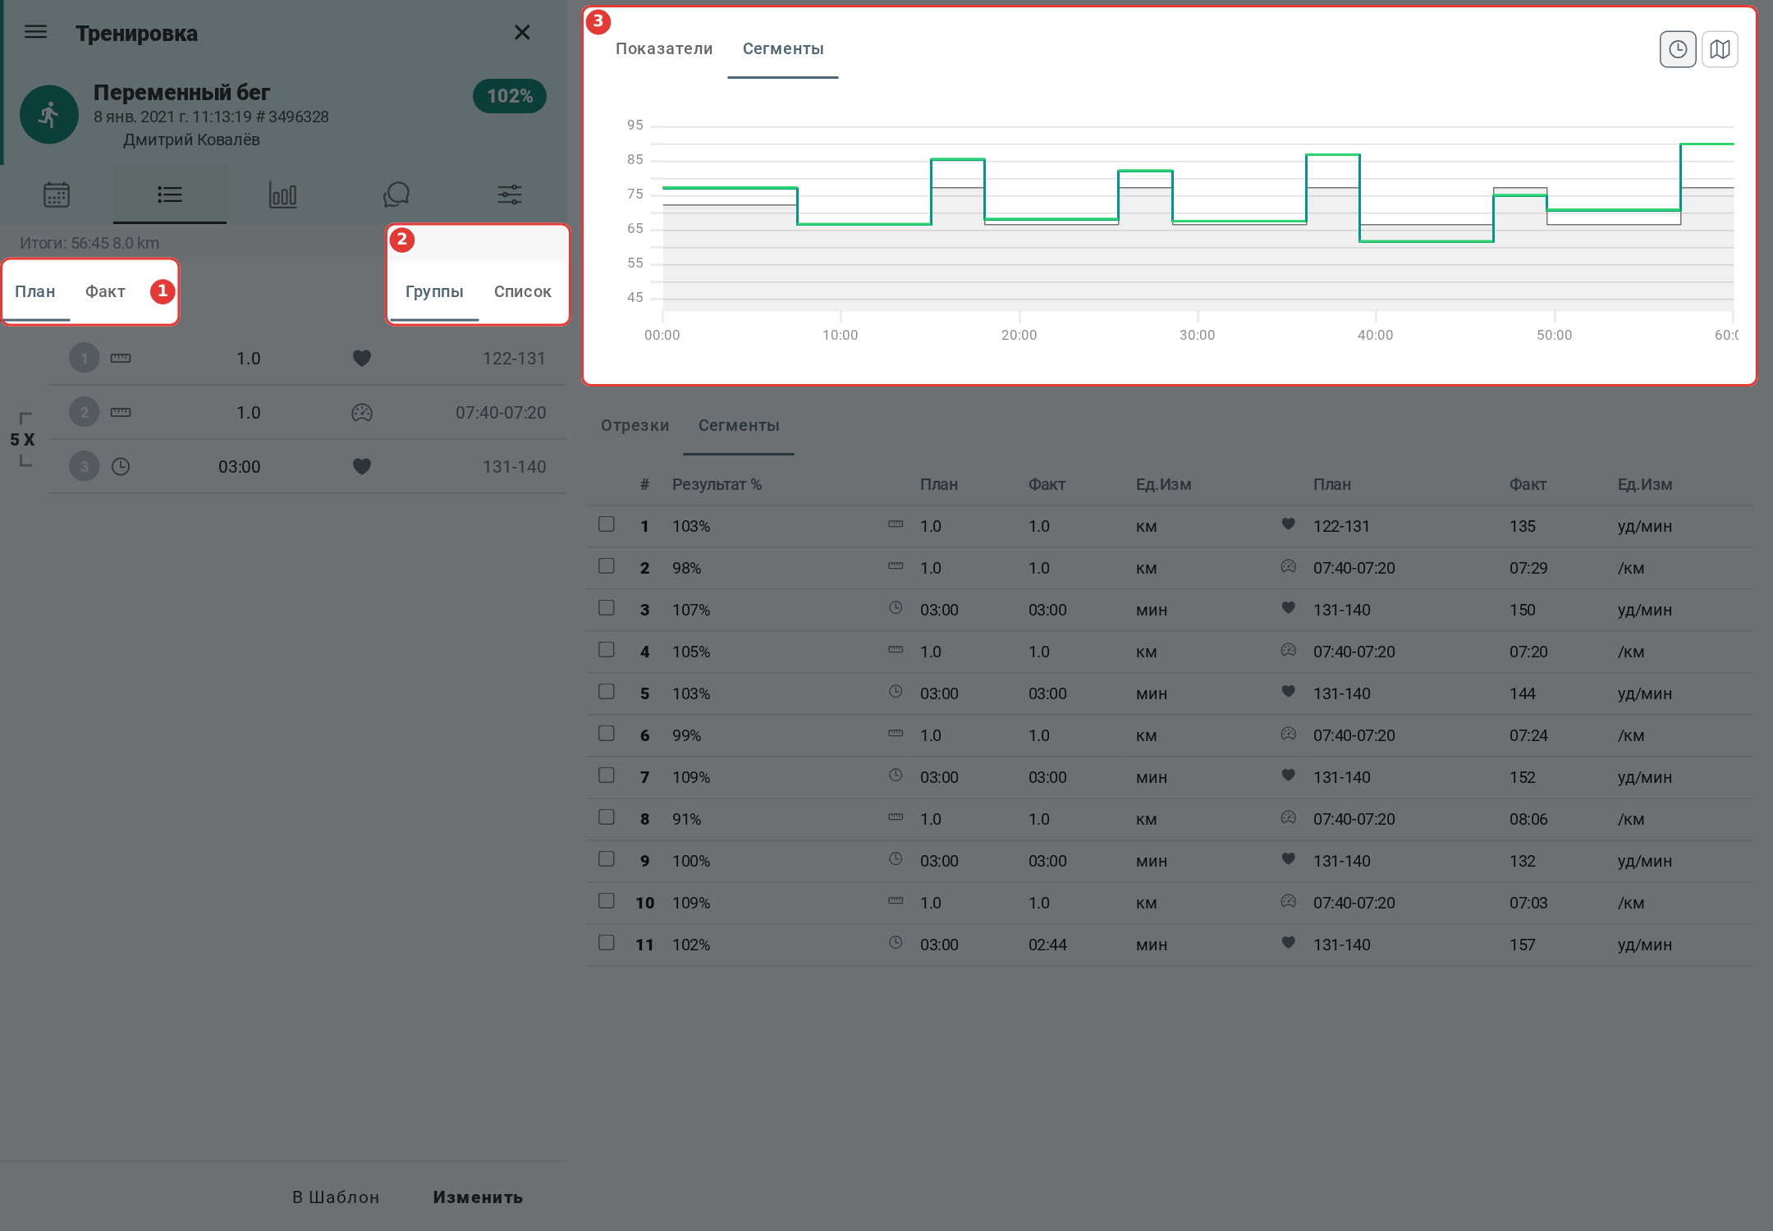Open the hamburger menu
This screenshot has width=1773, height=1231.
(36, 32)
